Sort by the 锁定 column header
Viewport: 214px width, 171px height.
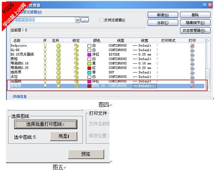(76, 40)
